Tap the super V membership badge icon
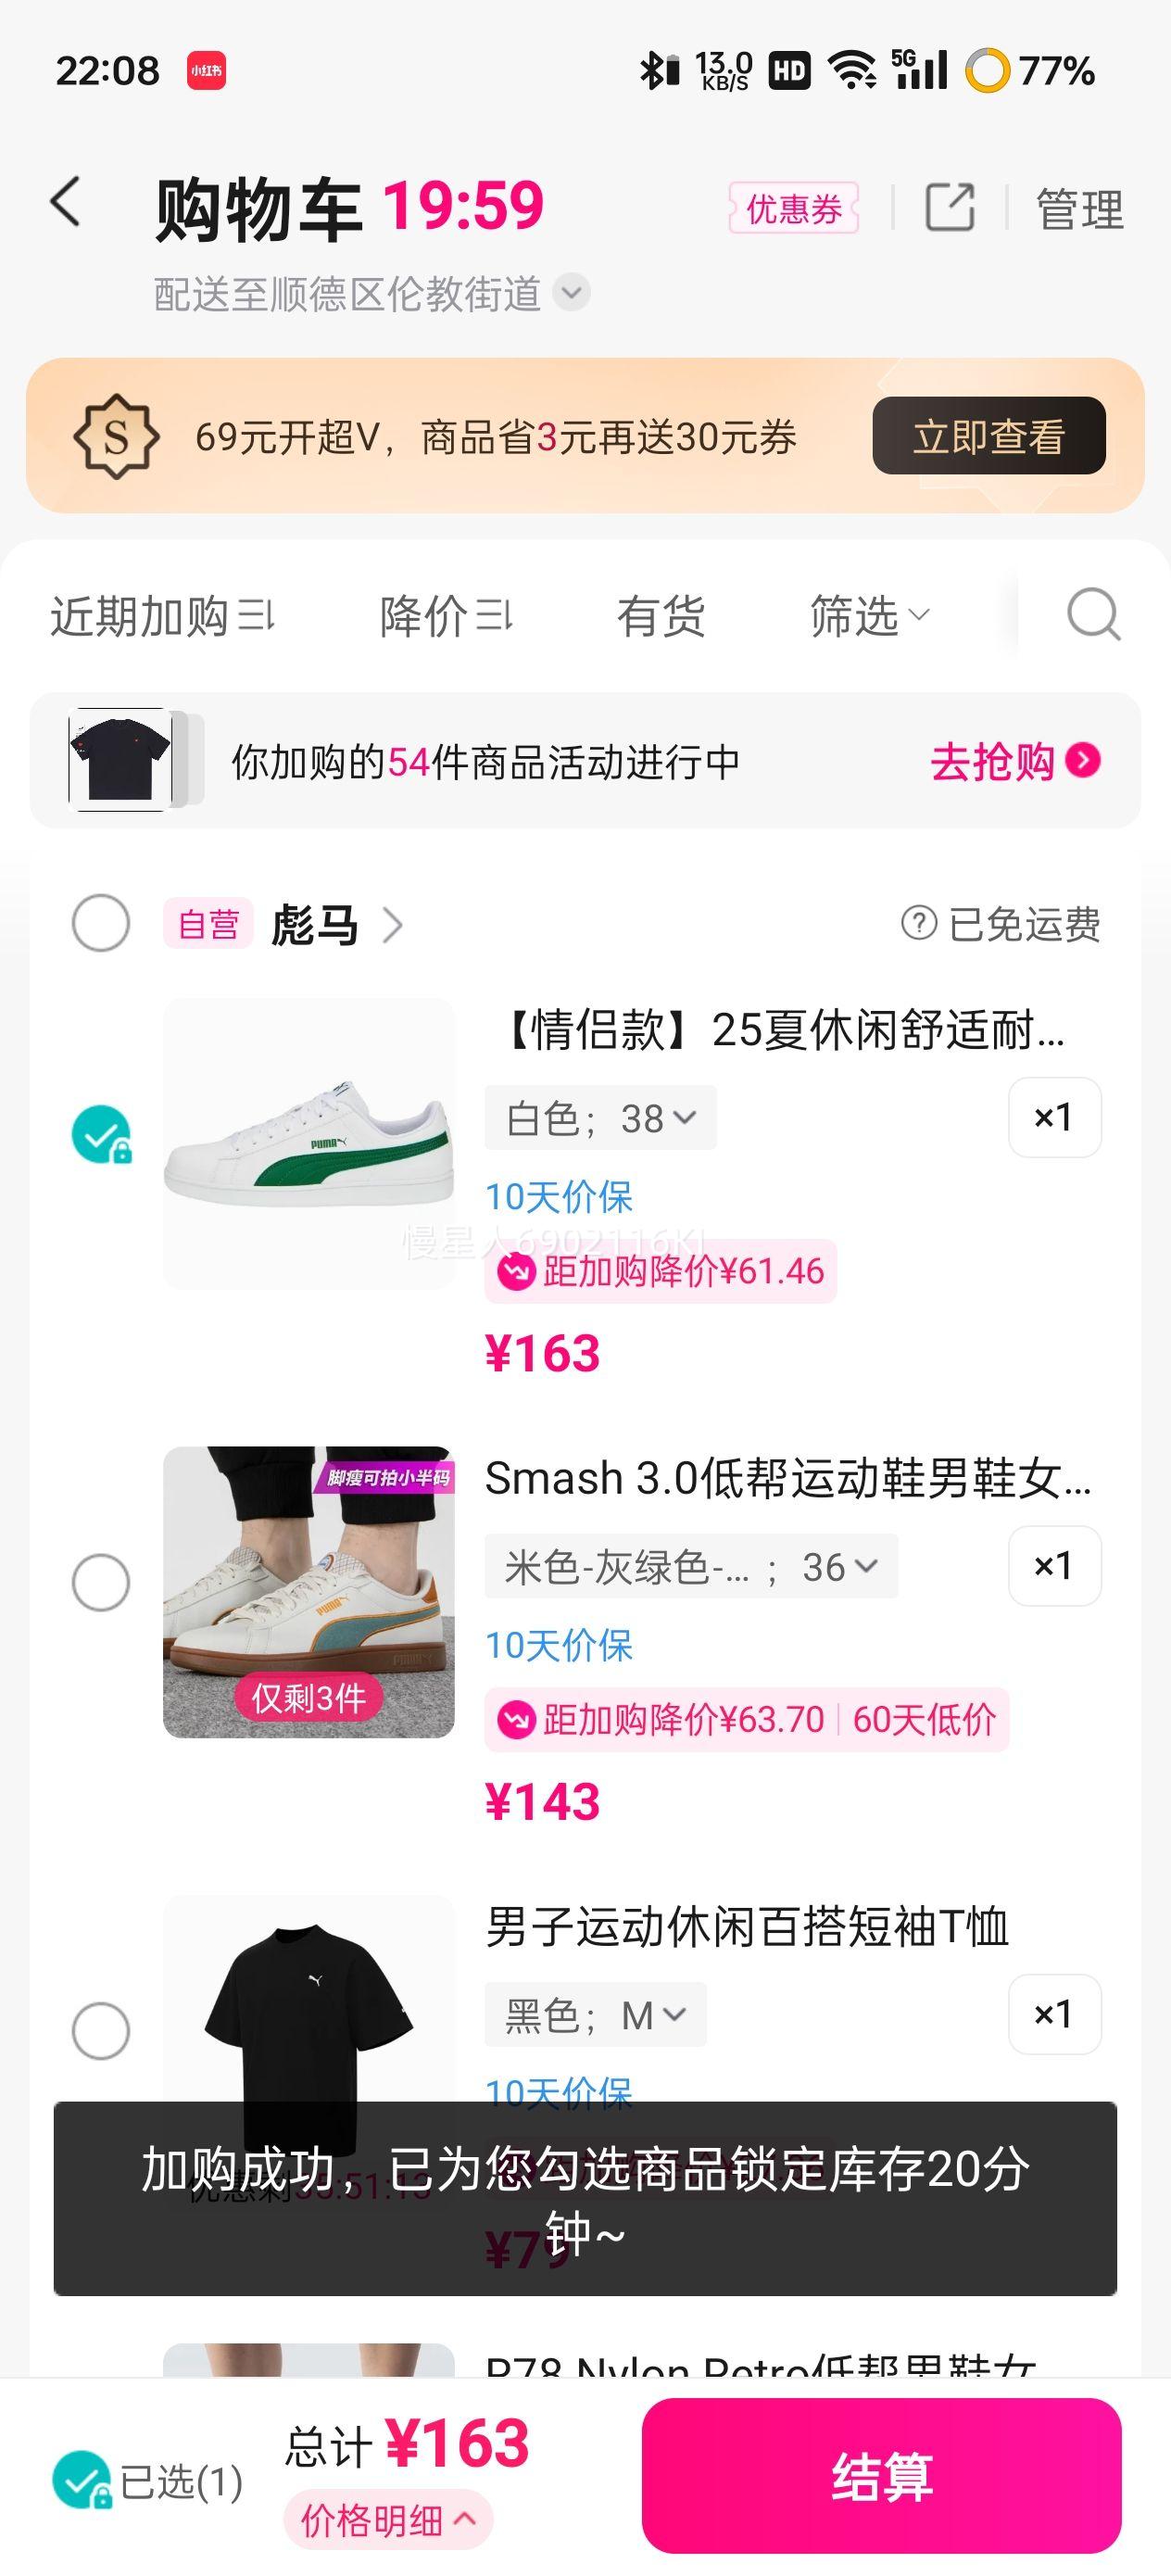The height and width of the screenshot is (2576, 1171). pos(116,437)
